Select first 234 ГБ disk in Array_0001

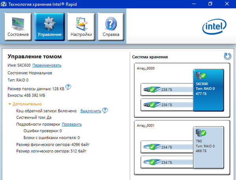point(167,147)
